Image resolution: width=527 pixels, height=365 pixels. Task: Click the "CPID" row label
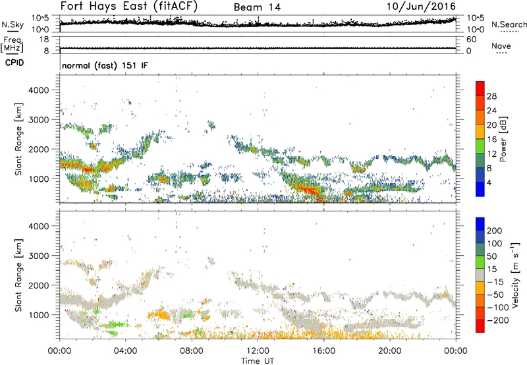(x=14, y=63)
